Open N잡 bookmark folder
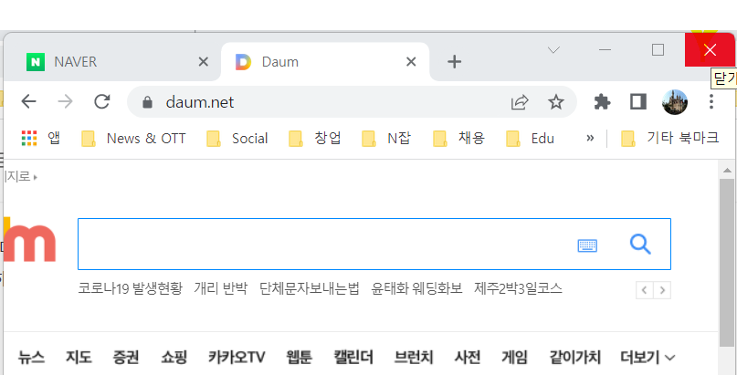The height and width of the screenshot is (375, 737). click(x=386, y=139)
